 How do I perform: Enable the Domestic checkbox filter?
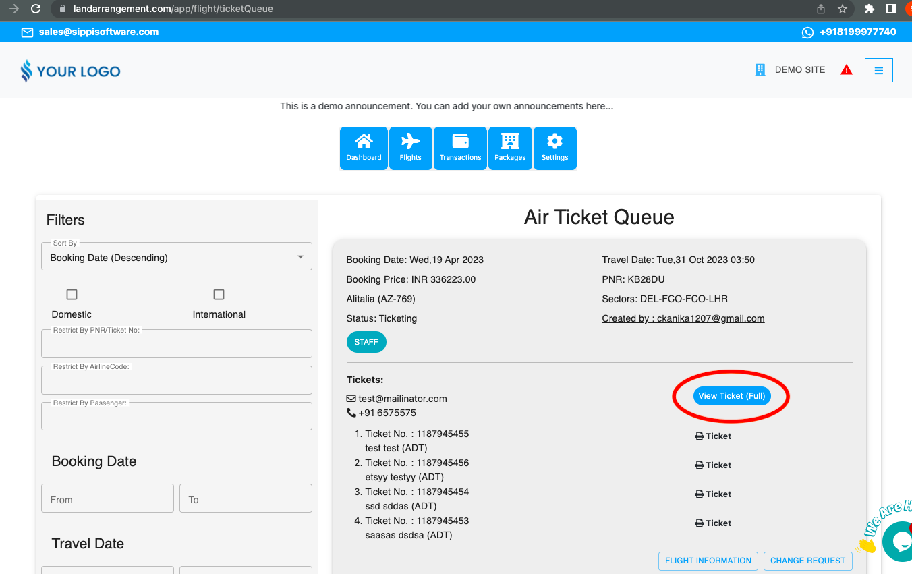[x=72, y=295]
